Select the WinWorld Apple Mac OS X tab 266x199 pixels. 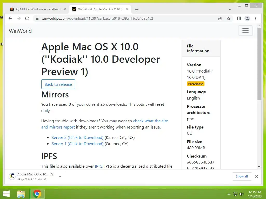[x=100, y=9]
